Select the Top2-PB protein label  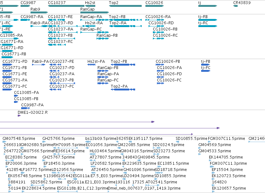pyautogui.click(x=119, y=62)
